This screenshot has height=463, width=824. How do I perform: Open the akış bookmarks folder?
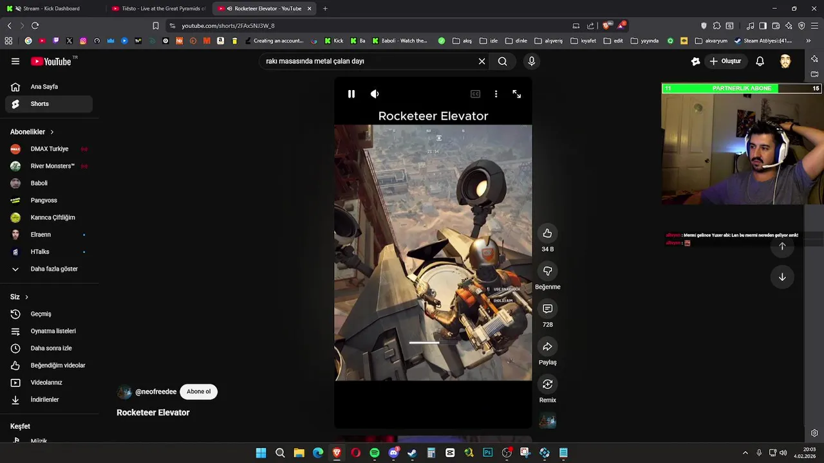click(x=462, y=41)
